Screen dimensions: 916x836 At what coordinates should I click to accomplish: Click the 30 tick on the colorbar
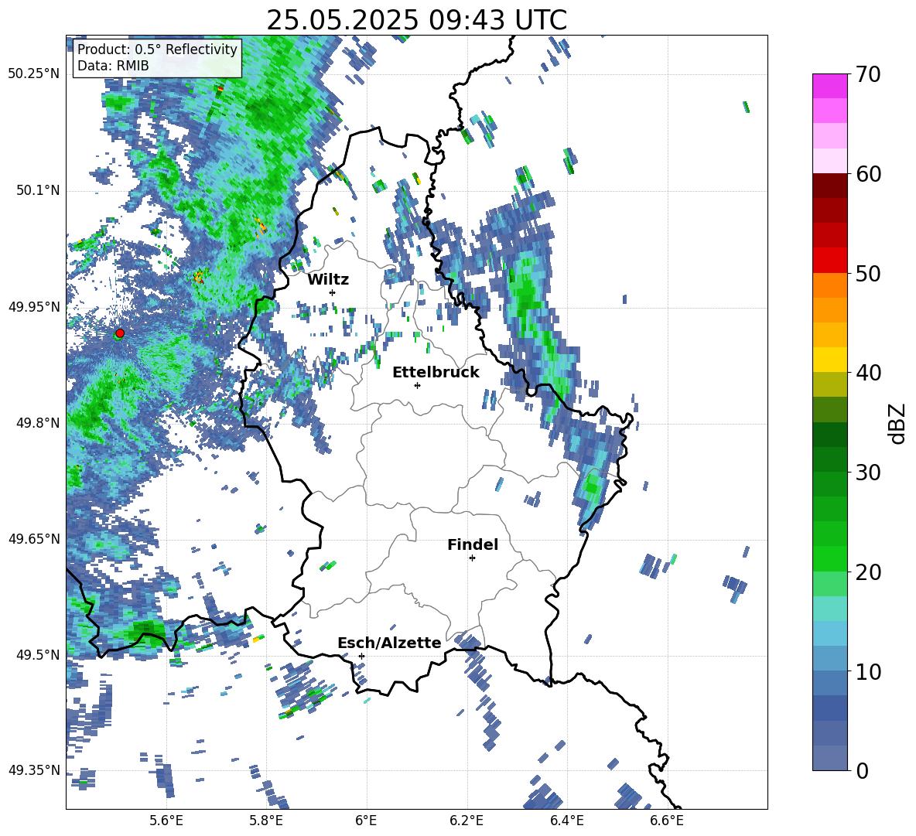click(868, 473)
